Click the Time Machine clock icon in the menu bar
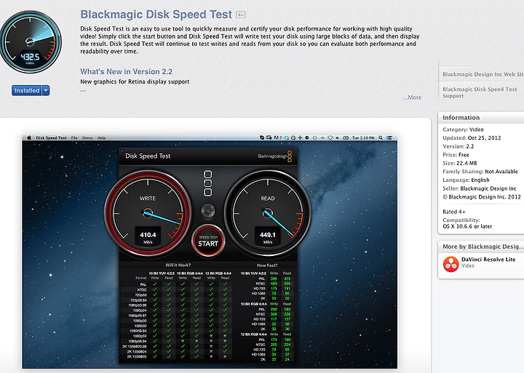This screenshot has height=373, width=524. (x=314, y=137)
